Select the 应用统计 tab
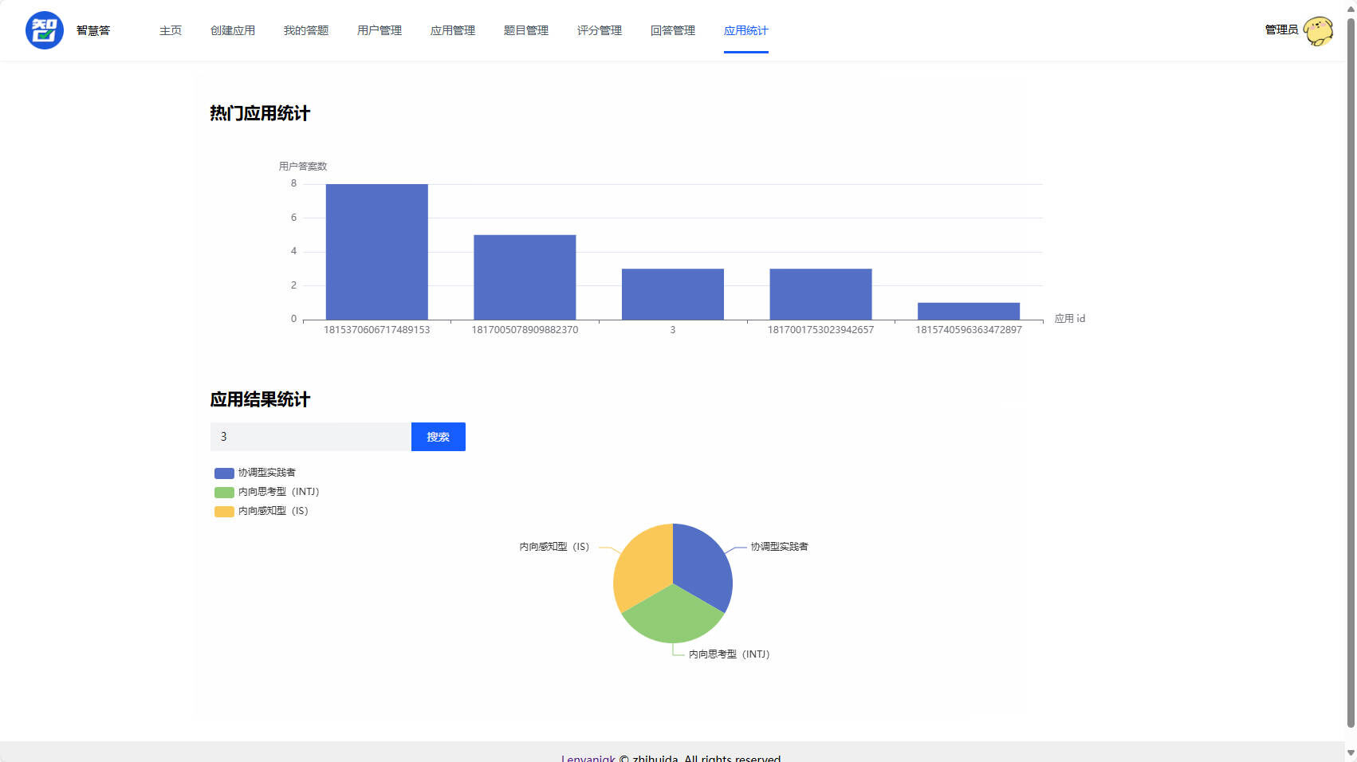This screenshot has width=1357, height=762. [746, 30]
